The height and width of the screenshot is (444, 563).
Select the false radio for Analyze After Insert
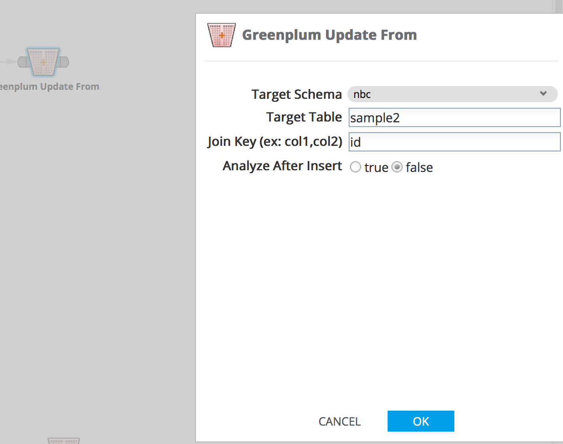point(397,167)
